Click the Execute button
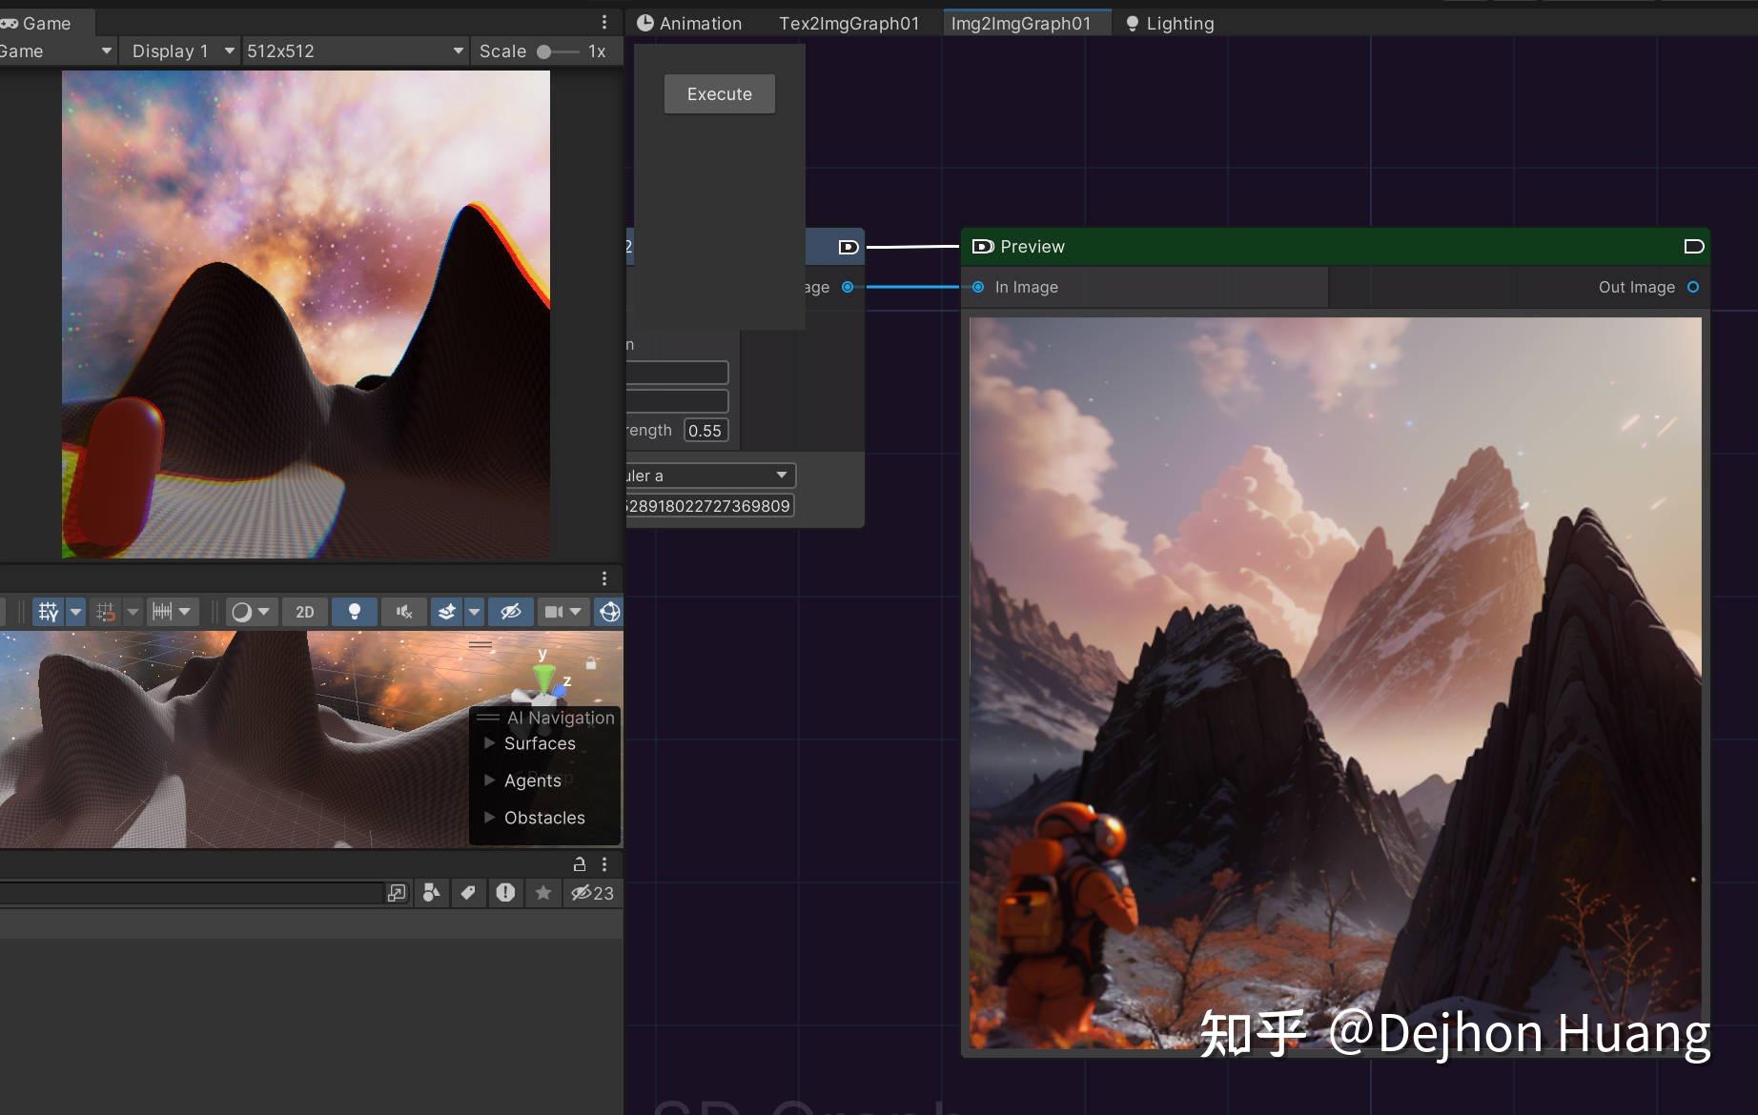This screenshot has height=1115, width=1758. (x=719, y=93)
